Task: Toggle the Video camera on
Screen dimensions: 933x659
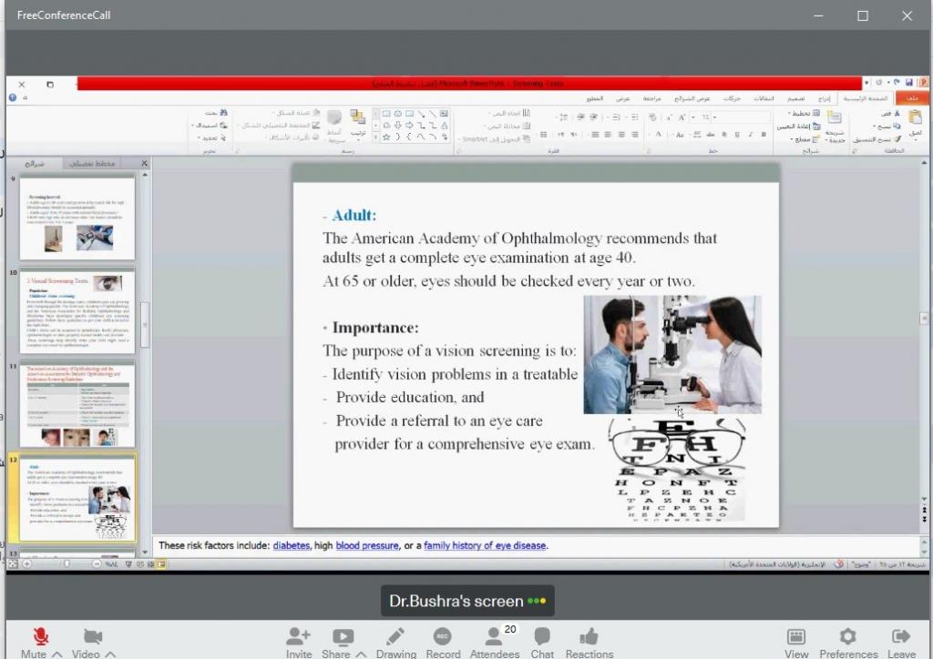Action: [x=92, y=636]
